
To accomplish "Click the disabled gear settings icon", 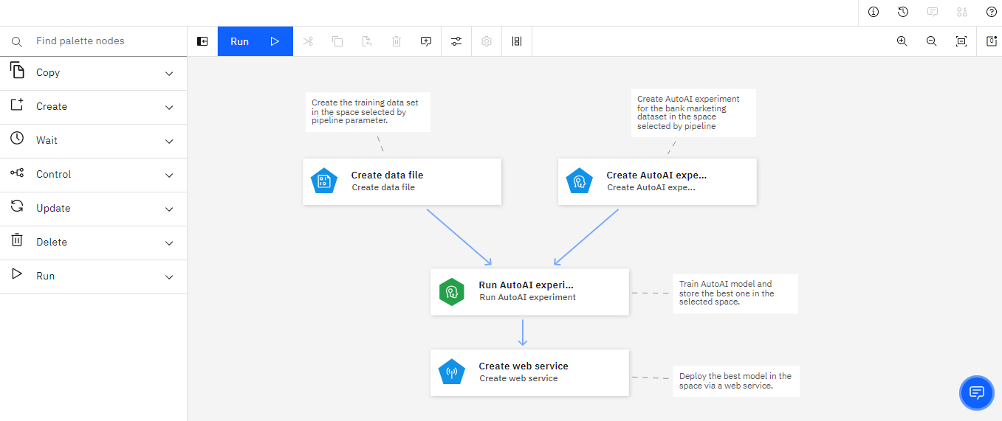I will pos(487,41).
